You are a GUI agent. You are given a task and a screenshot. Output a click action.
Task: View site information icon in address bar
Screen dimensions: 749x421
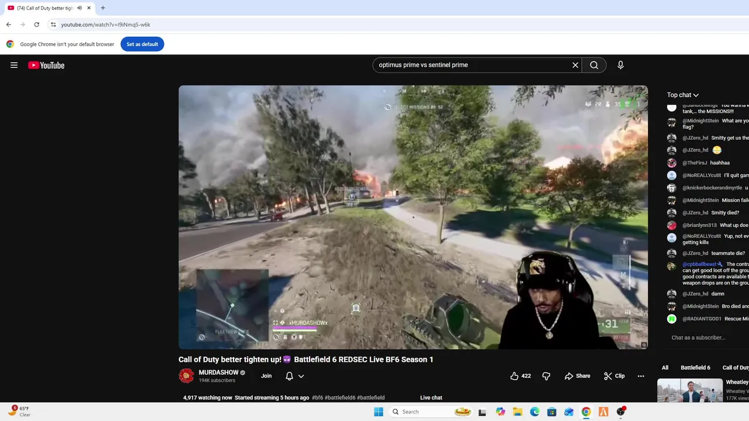[53, 25]
